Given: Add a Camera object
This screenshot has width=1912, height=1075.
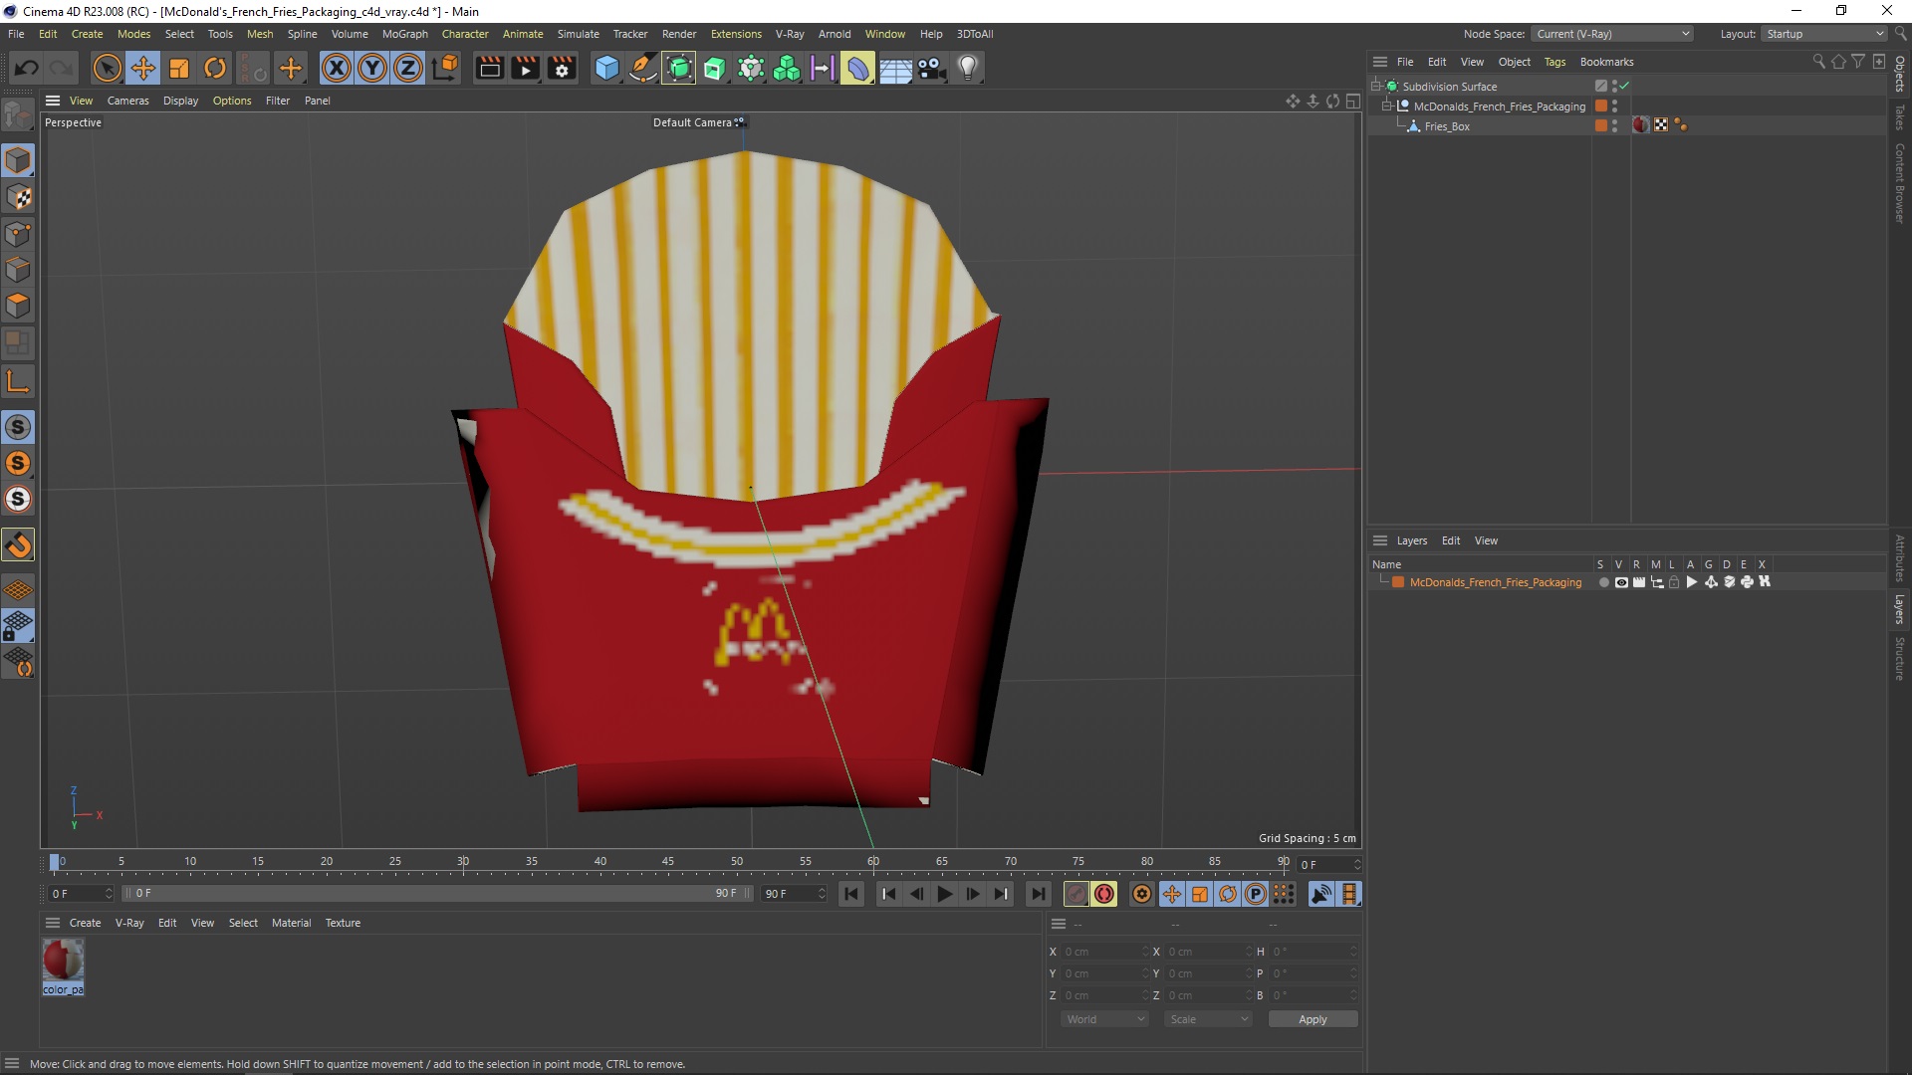Looking at the screenshot, I should pos(931,68).
